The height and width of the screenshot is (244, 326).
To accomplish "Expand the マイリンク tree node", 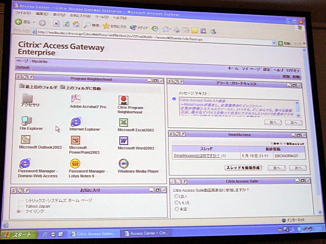I will click(x=18, y=211).
